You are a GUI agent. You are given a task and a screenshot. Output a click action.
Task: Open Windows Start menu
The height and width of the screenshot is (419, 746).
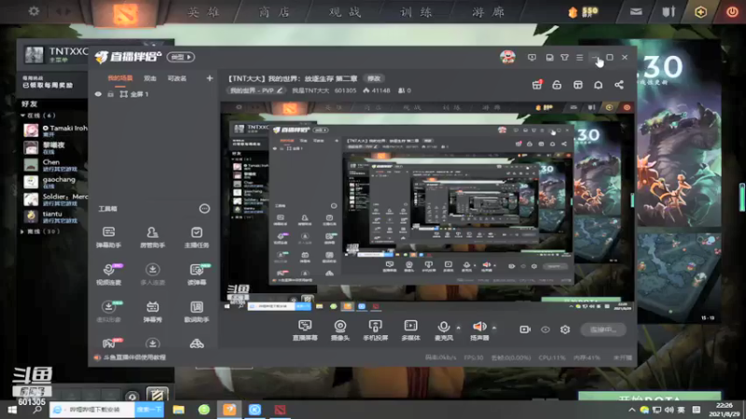12,410
